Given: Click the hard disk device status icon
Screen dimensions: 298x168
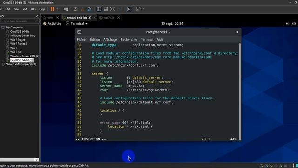Looking at the screenshot, I should pos(262,166).
